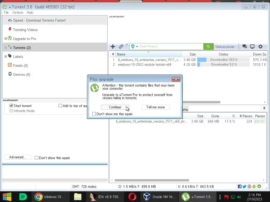Expand the hidden toolbar chevron
The width and height of the screenshot is (270, 202).
pos(127,44)
